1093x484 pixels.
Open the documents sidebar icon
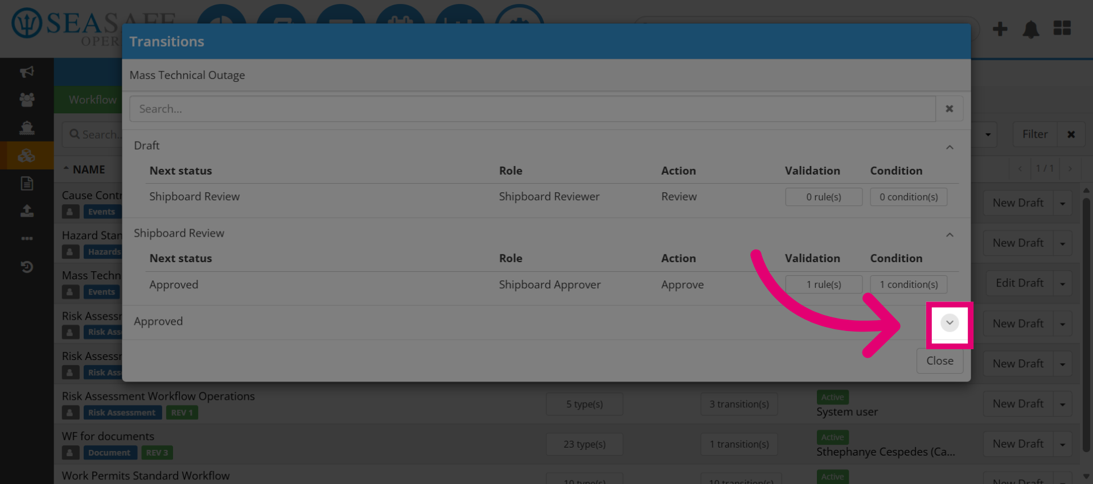(27, 183)
